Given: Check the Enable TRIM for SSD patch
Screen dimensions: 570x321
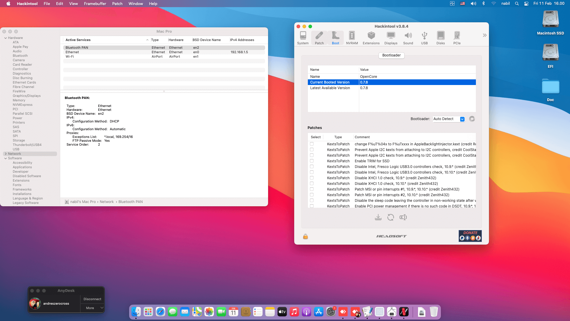Looking at the screenshot, I should click(312, 161).
